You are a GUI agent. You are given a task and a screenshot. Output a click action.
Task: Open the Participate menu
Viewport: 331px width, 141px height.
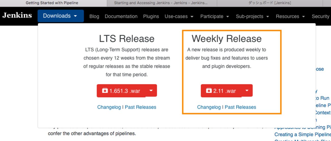(215, 16)
